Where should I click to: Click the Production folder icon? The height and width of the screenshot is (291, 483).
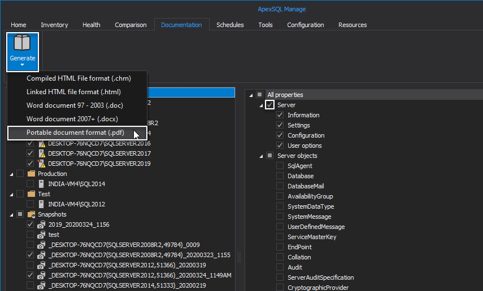coord(31,174)
